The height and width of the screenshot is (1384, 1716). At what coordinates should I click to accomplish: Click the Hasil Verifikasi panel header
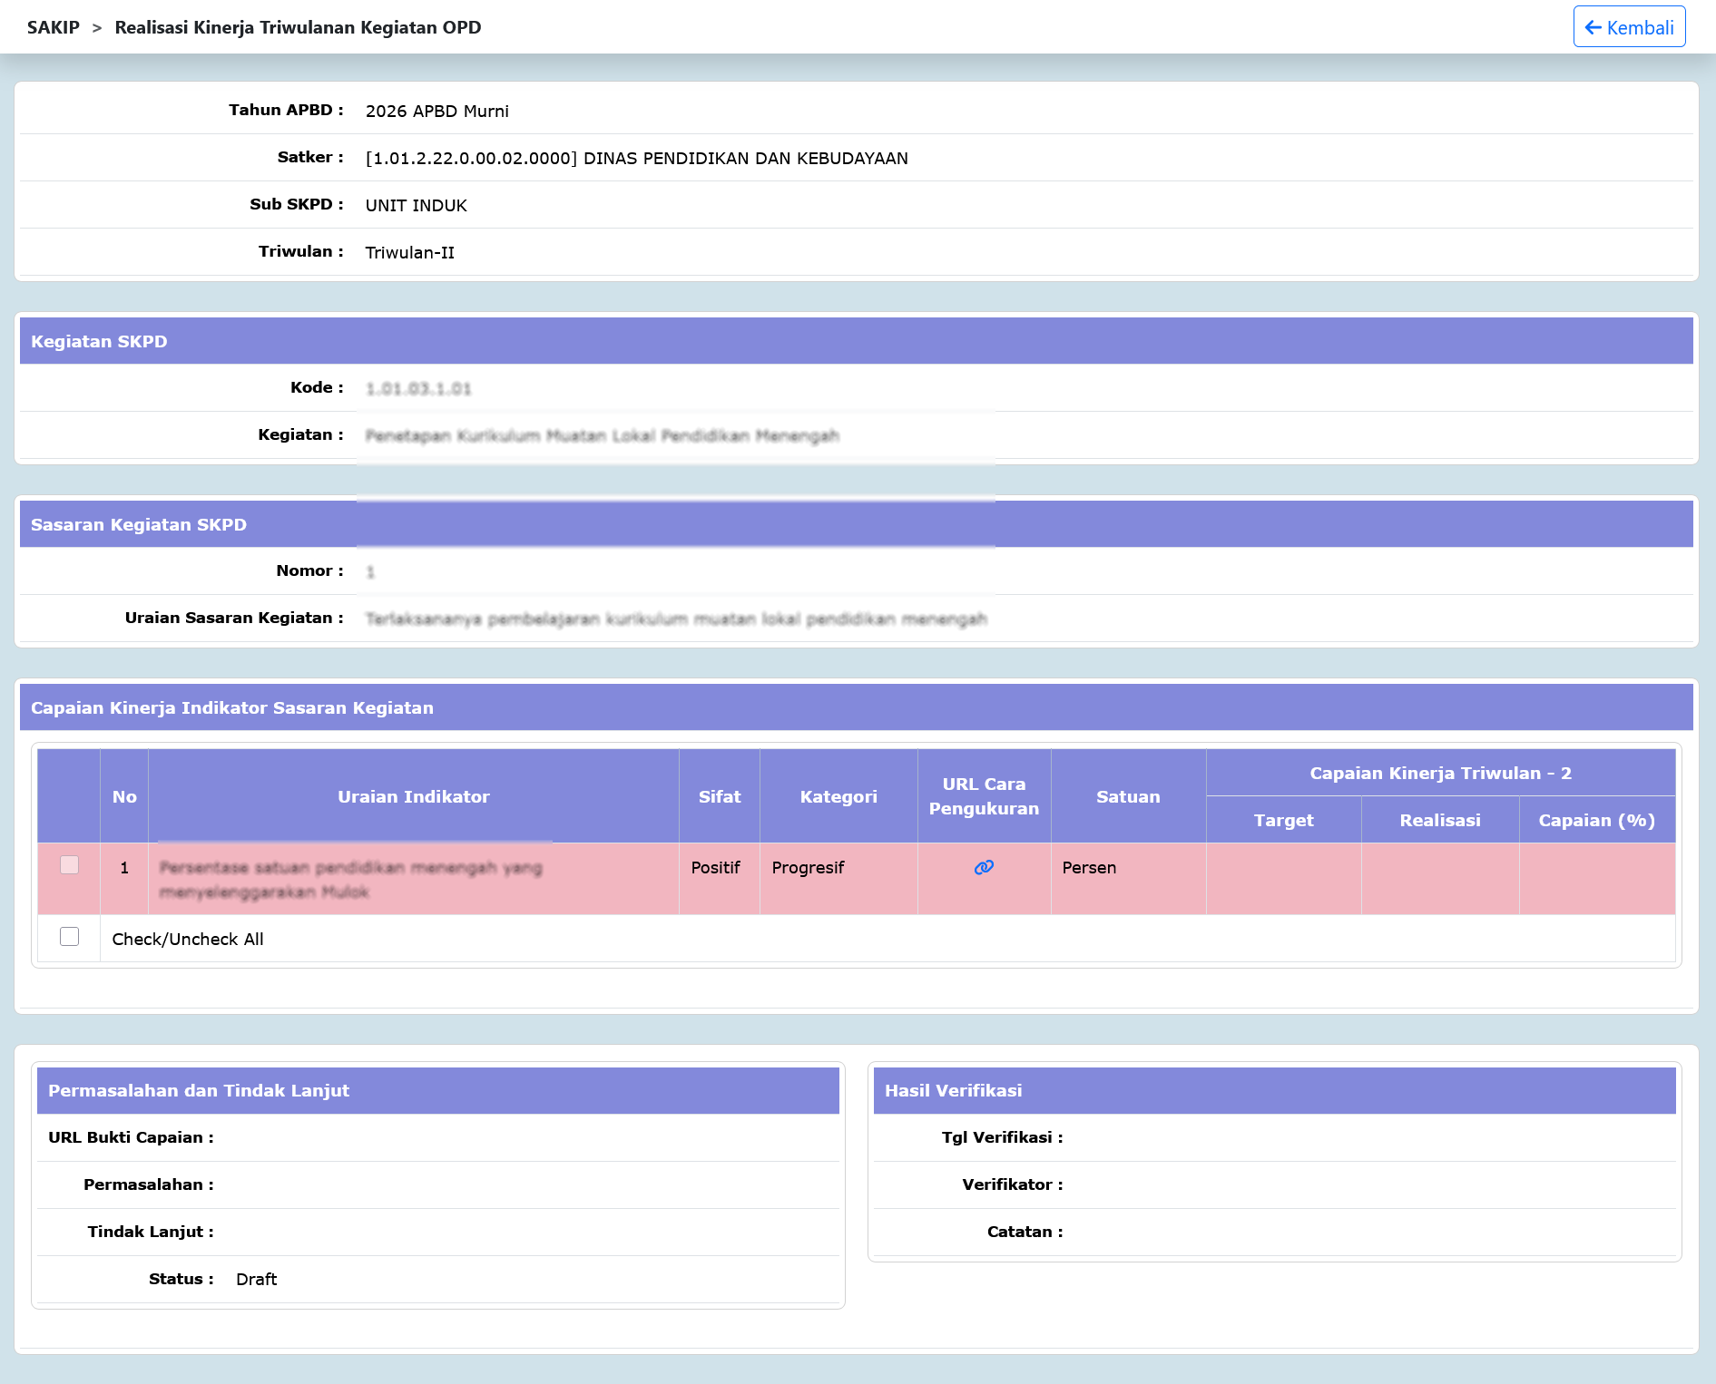pyautogui.click(x=1274, y=1090)
